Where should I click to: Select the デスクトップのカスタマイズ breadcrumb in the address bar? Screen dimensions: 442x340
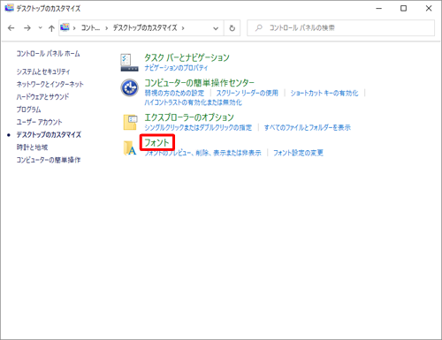[x=145, y=28]
